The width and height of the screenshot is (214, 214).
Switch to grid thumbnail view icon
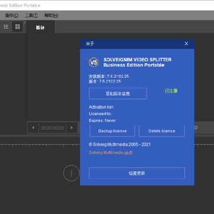(17, 27)
